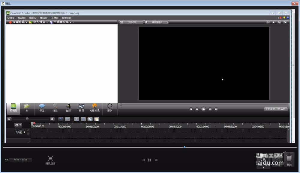Click the redo icon on timeline toolbar
Screen dimensions: 300x173
pos(67,119)
